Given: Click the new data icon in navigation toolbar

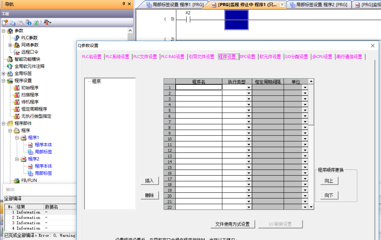Looking at the screenshot, I should tap(5, 23).
